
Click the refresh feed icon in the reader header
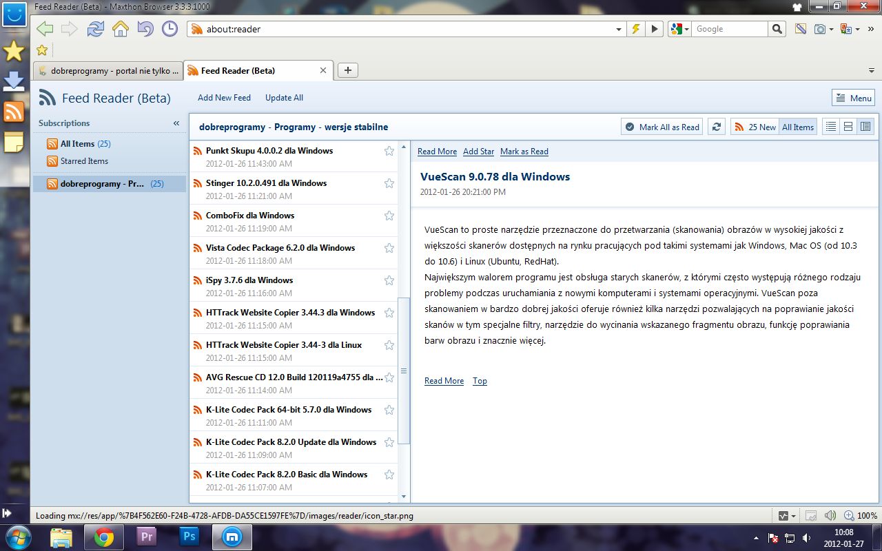click(717, 127)
